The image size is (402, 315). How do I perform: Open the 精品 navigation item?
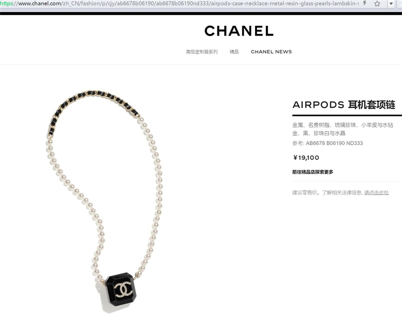point(234,52)
